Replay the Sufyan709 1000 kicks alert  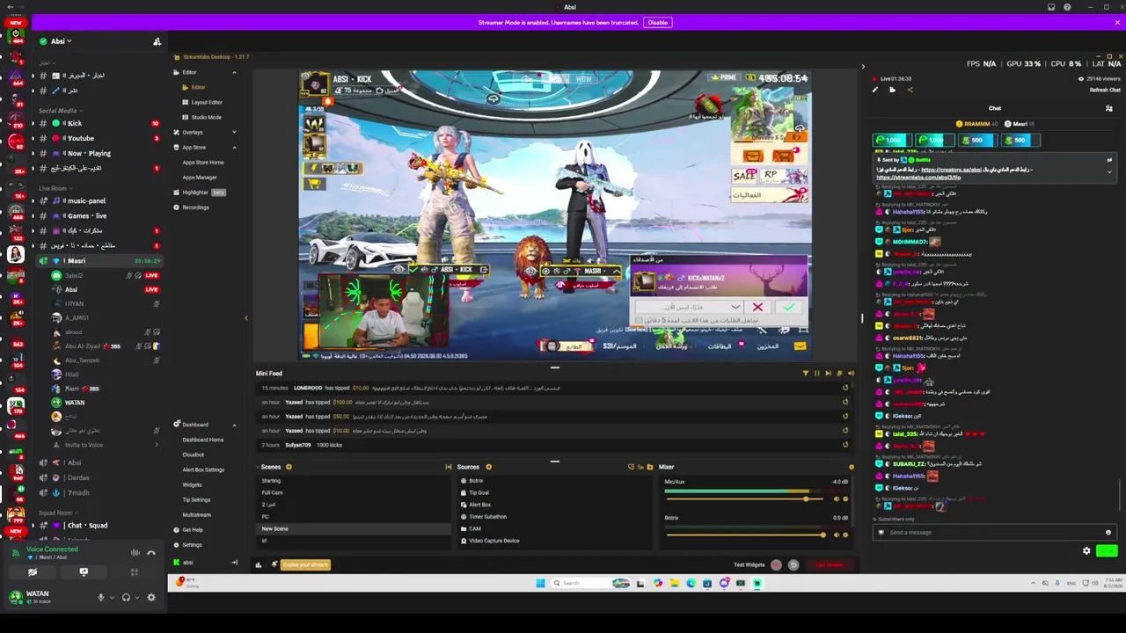[x=845, y=445]
